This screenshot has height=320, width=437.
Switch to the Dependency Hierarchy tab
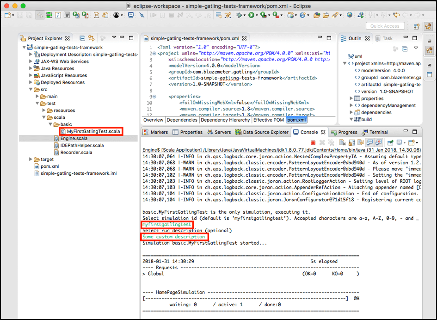click(x=225, y=120)
